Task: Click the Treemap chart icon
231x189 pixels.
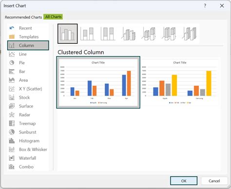Action: coord(12,123)
